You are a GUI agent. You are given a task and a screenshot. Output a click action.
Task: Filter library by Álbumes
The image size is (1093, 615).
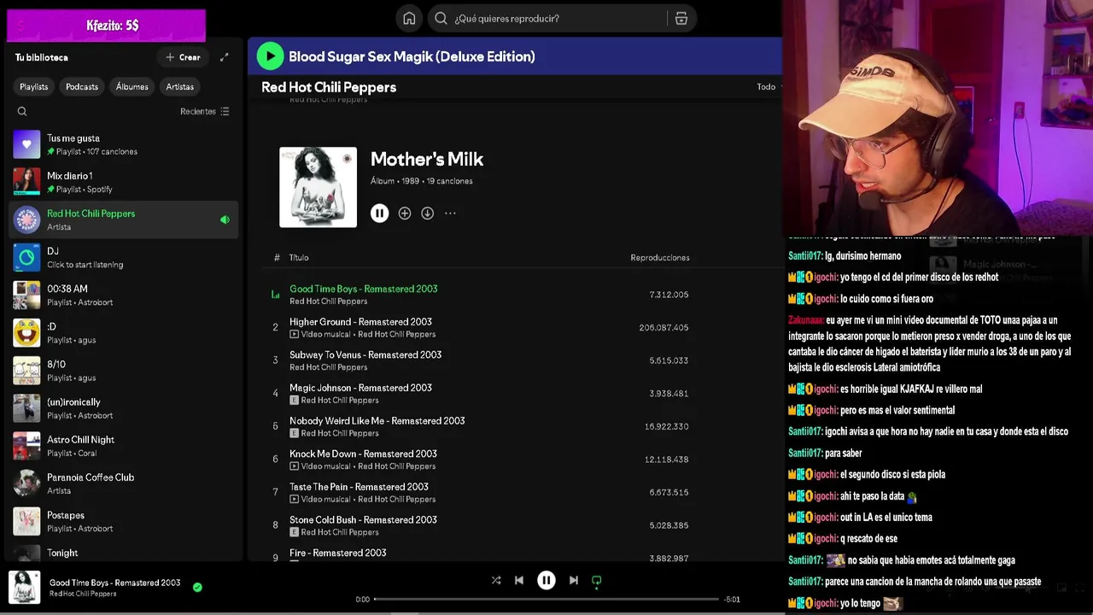(x=132, y=86)
